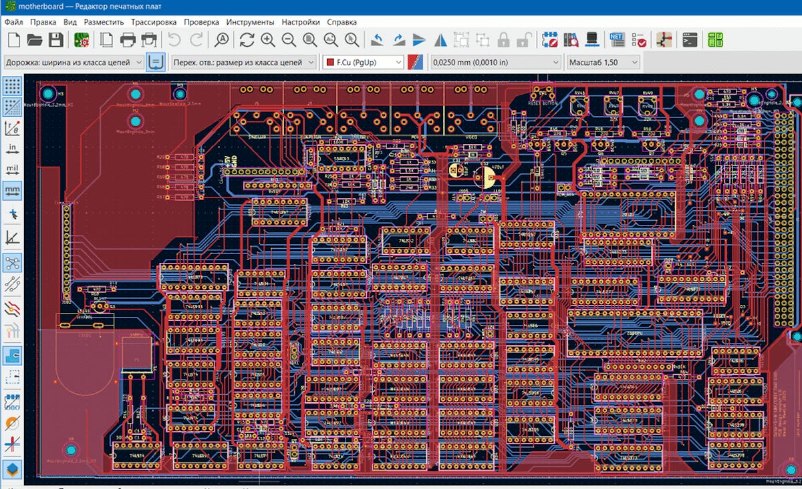This screenshot has width=802, height=489.
Task: Zoom in with the plus magnifier
Action: coord(268,39)
